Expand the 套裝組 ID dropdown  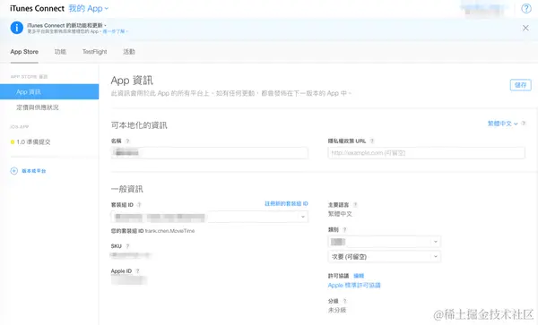pos(209,217)
